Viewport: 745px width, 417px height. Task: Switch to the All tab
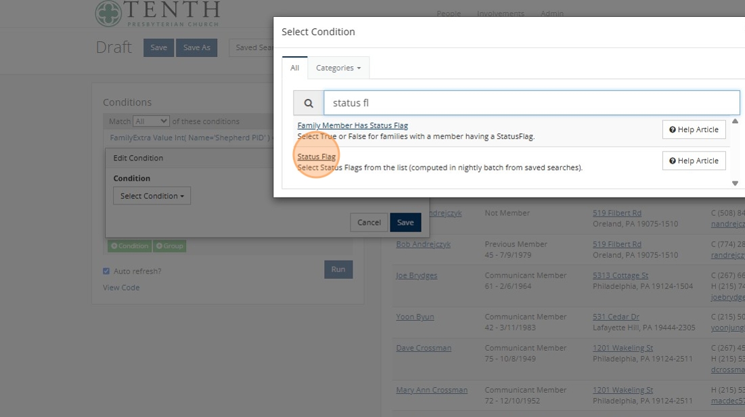point(294,68)
